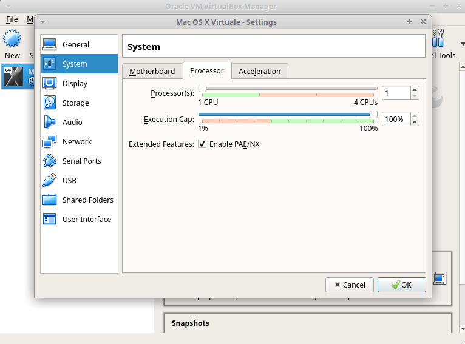Click the New label in Manager toolbar
Image resolution: width=465 pixels, height=344 pixels.
(12, 55)
